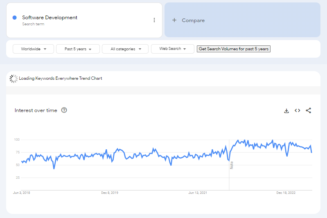Click Get Search Volumes for past 5 years
The height and width of the screenshot is (218, 327).
tap(234, 49)
